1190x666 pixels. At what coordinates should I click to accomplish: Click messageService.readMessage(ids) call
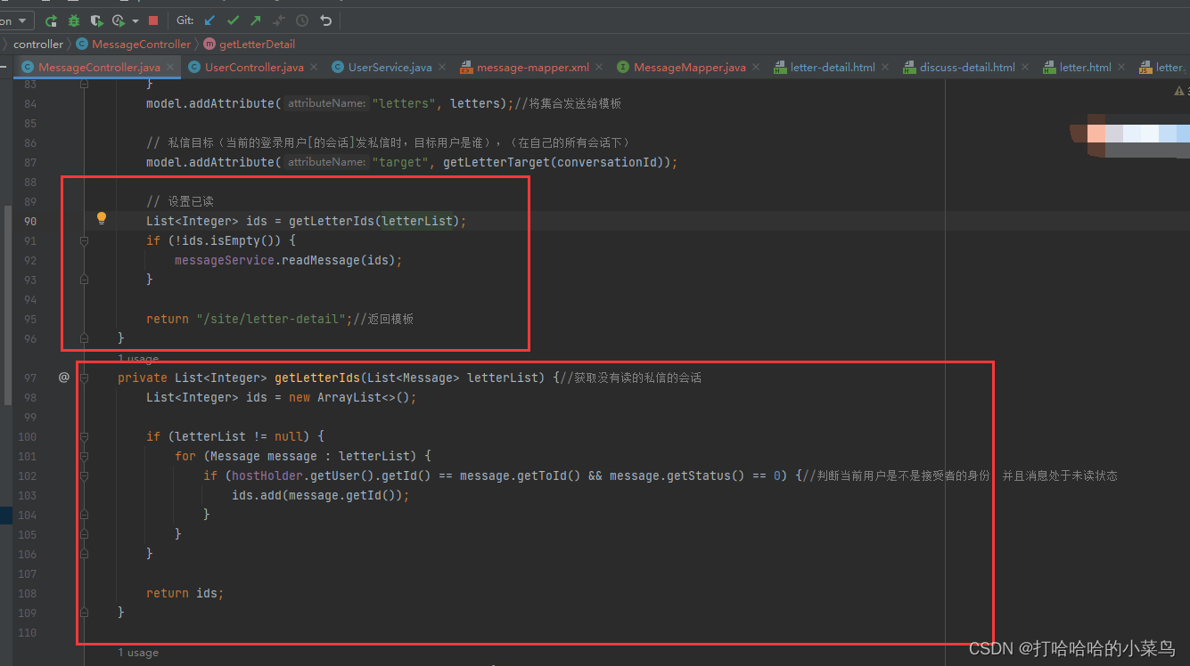[x=289, y=260]
